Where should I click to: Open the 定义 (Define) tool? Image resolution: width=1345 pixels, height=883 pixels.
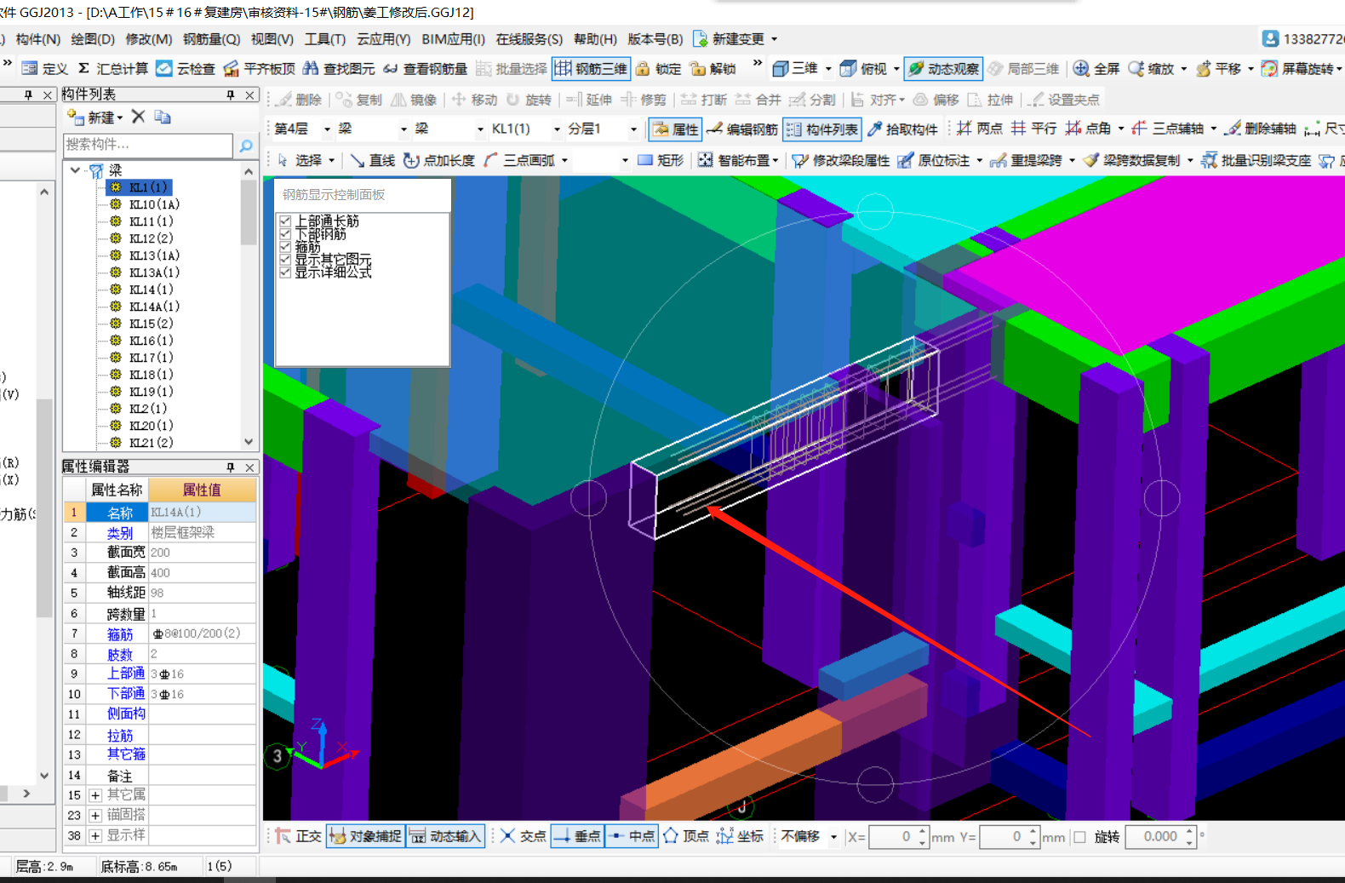point(44,68)
